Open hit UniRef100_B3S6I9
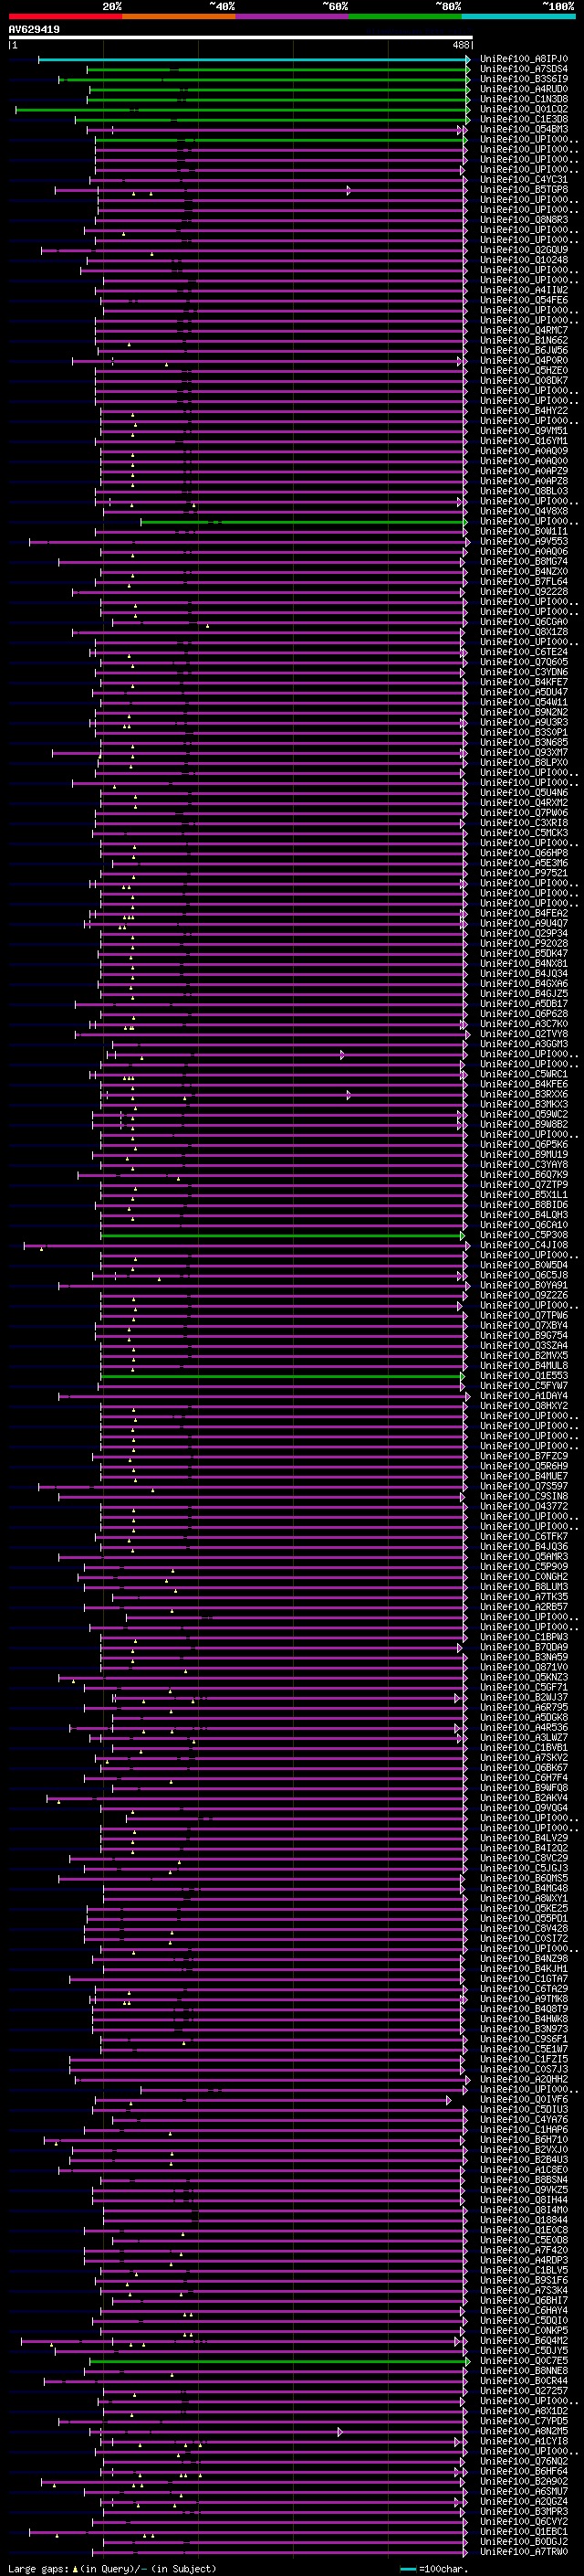The image size is (584, 2576). [524, 79]
